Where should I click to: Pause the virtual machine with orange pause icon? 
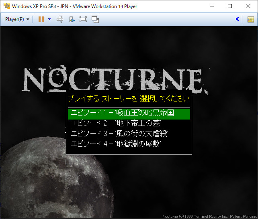pyautogui.click(x=41, y=19)
